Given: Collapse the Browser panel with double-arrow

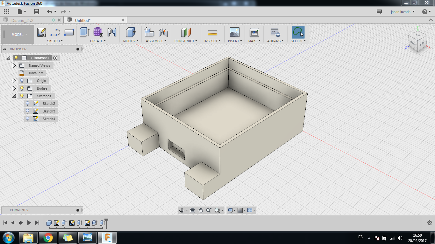Looking at the screenshot, I should click(4, 49).
